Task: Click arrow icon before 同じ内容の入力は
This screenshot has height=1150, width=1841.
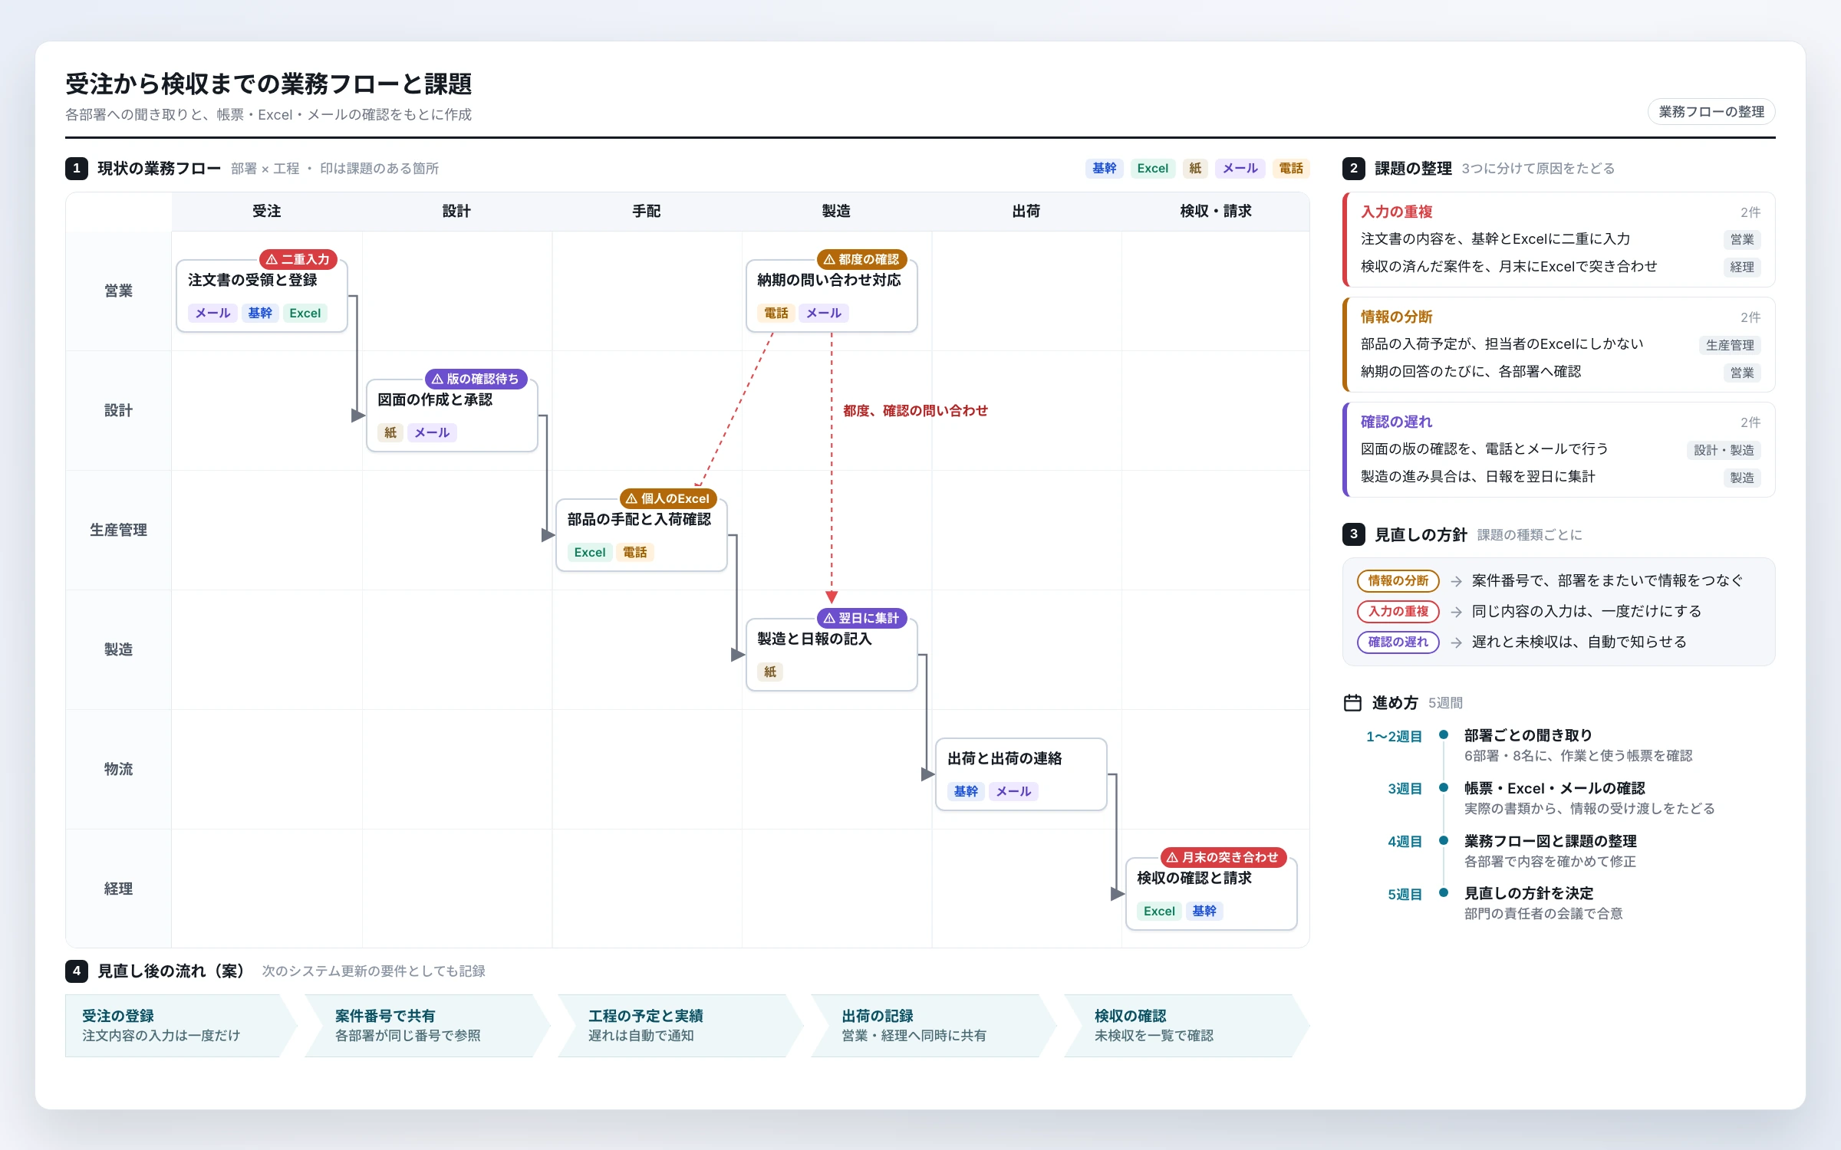Action: (1455, 612)
